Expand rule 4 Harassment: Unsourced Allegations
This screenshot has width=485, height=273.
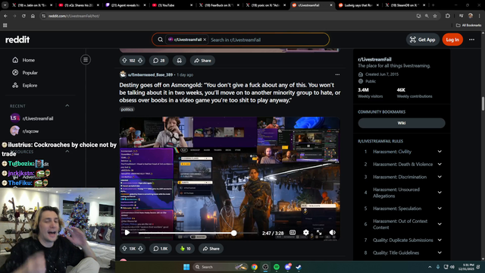point(440,193)
